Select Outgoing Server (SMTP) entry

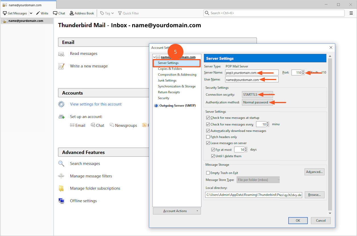(x=177, y=106)
